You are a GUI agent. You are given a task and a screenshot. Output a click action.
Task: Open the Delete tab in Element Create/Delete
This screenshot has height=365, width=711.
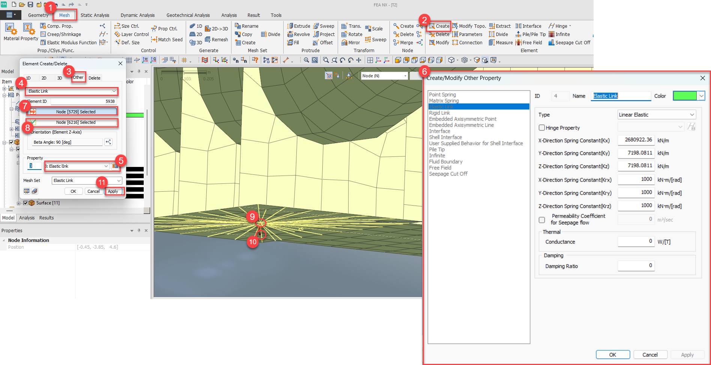94,78
